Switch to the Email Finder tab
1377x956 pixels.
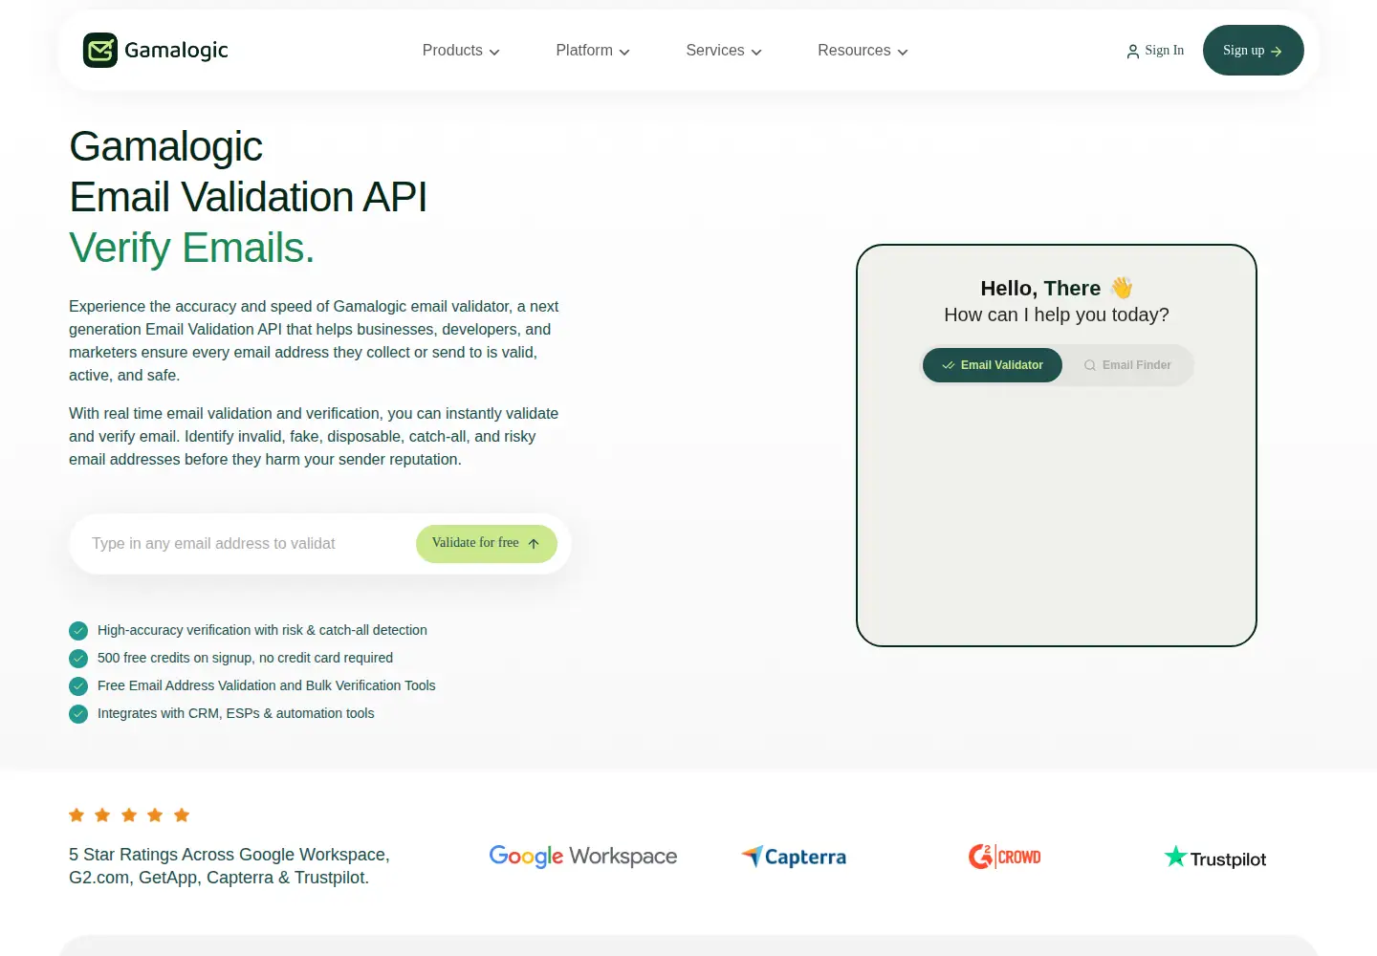(1127, 365)
